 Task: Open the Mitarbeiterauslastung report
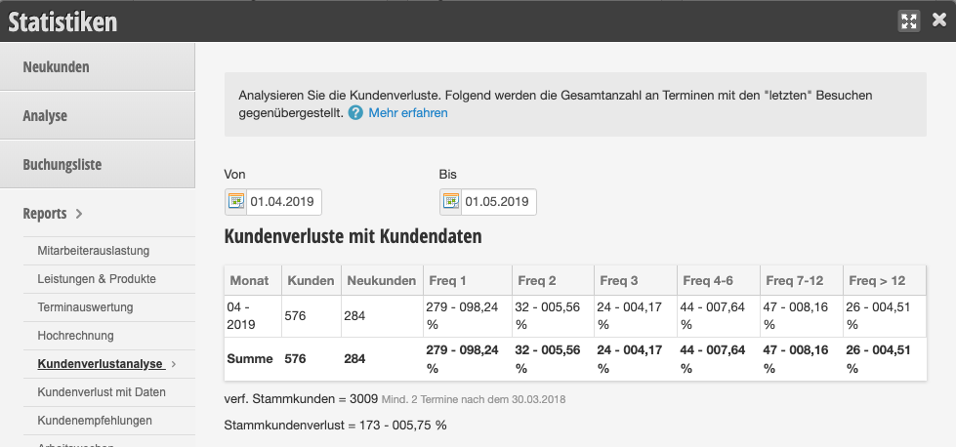93,251
